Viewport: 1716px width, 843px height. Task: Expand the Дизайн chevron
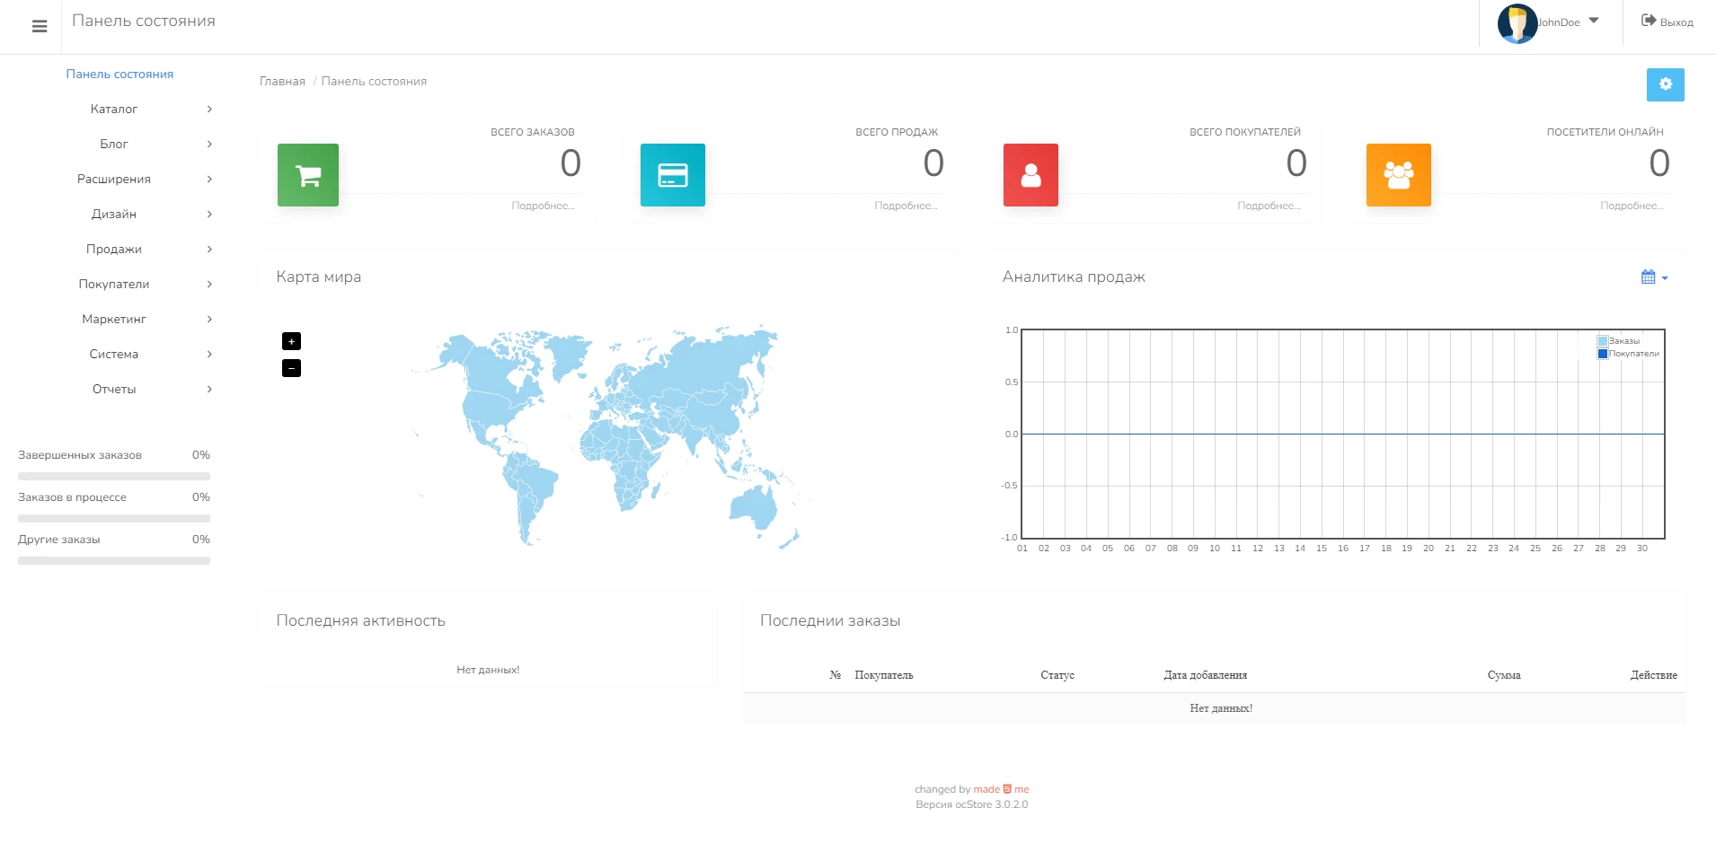click(x=209, y=214)
